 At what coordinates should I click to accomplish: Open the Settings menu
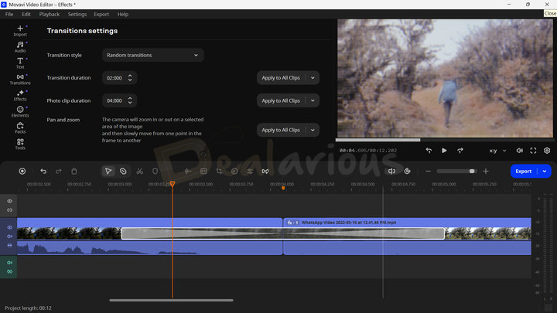tap(77, 14)
